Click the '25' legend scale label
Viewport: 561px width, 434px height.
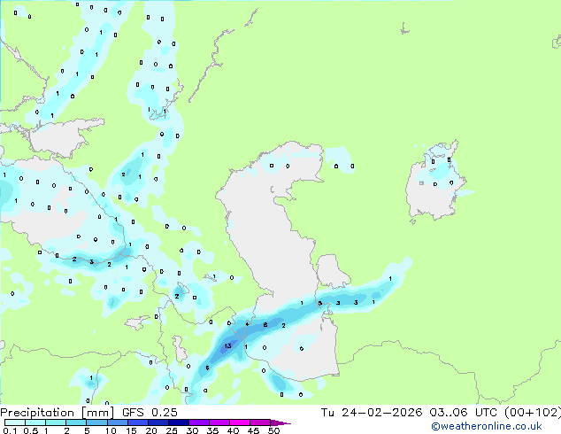click(x=172, y=430)
